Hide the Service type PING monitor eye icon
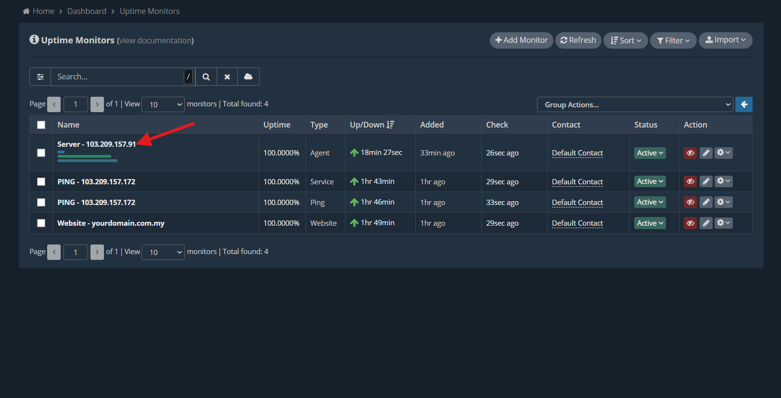 coord(690,181)
